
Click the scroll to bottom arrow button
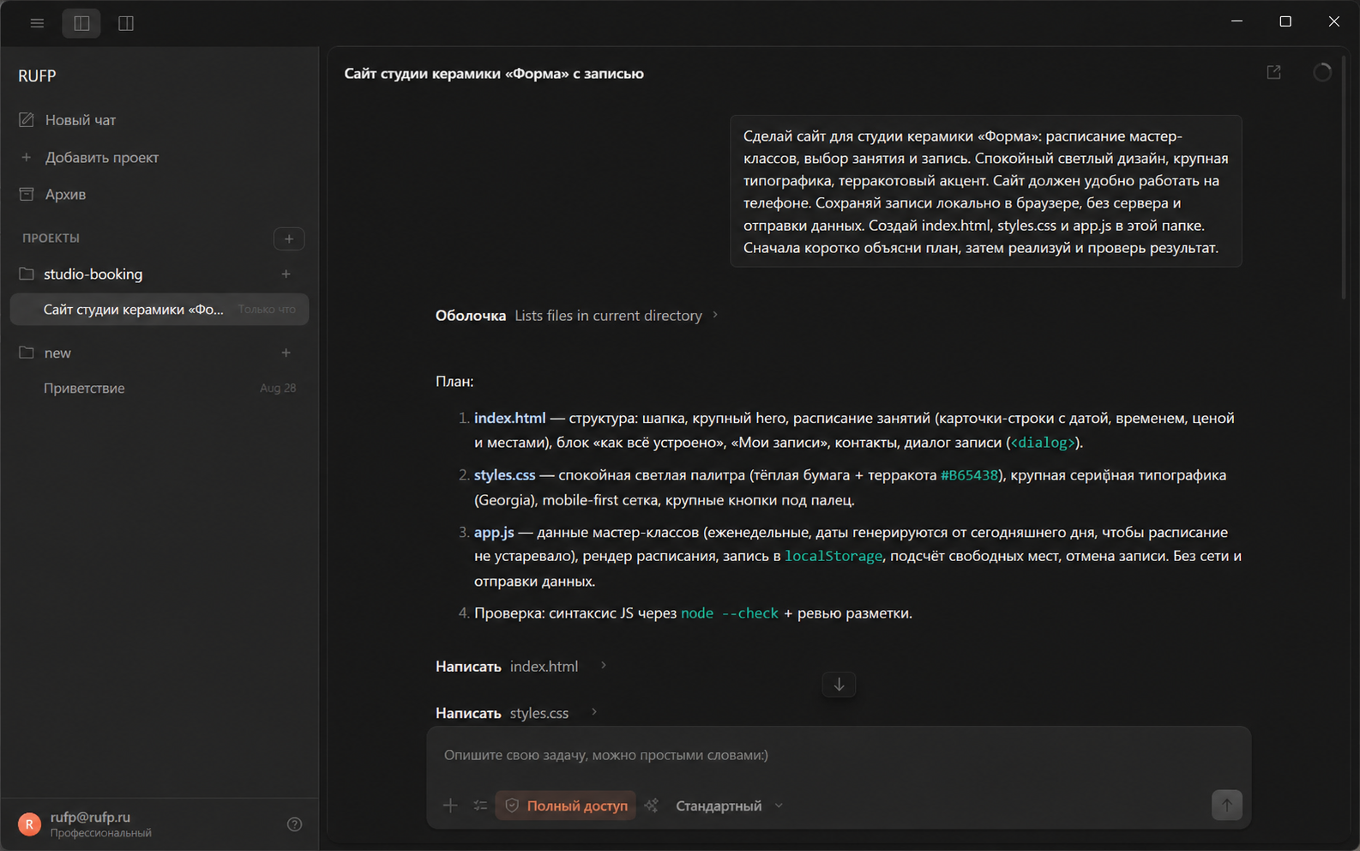tap(839, 684)
